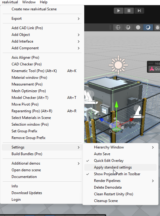Open the Settings submenu
Screen dimensions: 160x216
pos(42,147)
